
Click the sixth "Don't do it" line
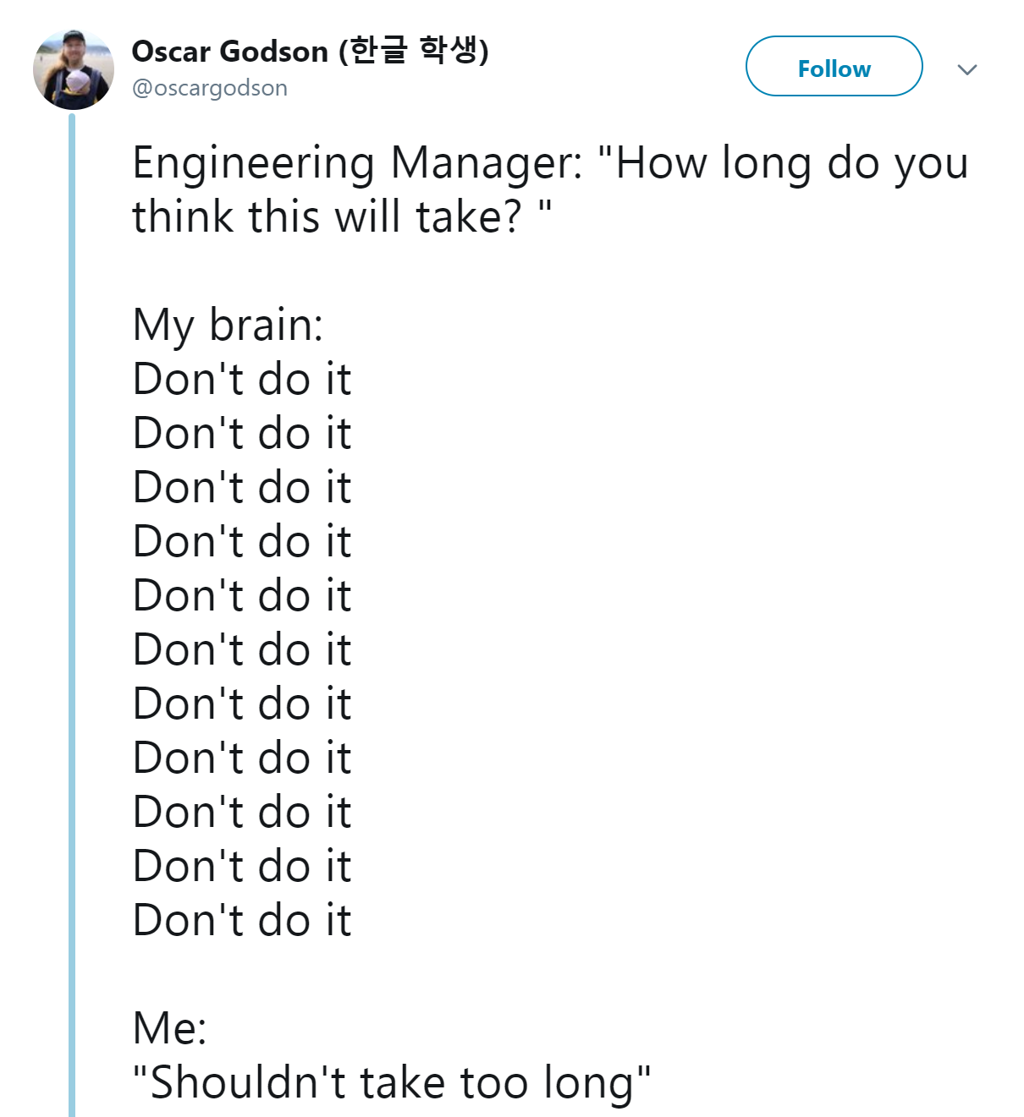click(x=242, y=649)
